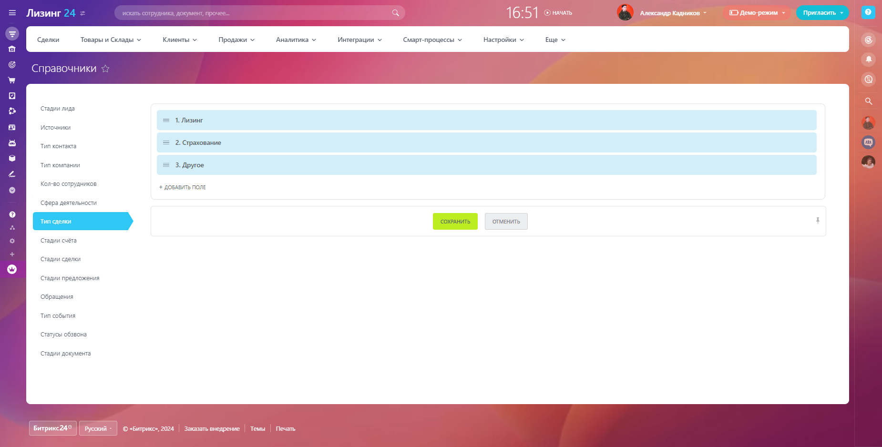882x447 pixels.
Task: Click the green Сохранить button
Action: click(455, 222)
